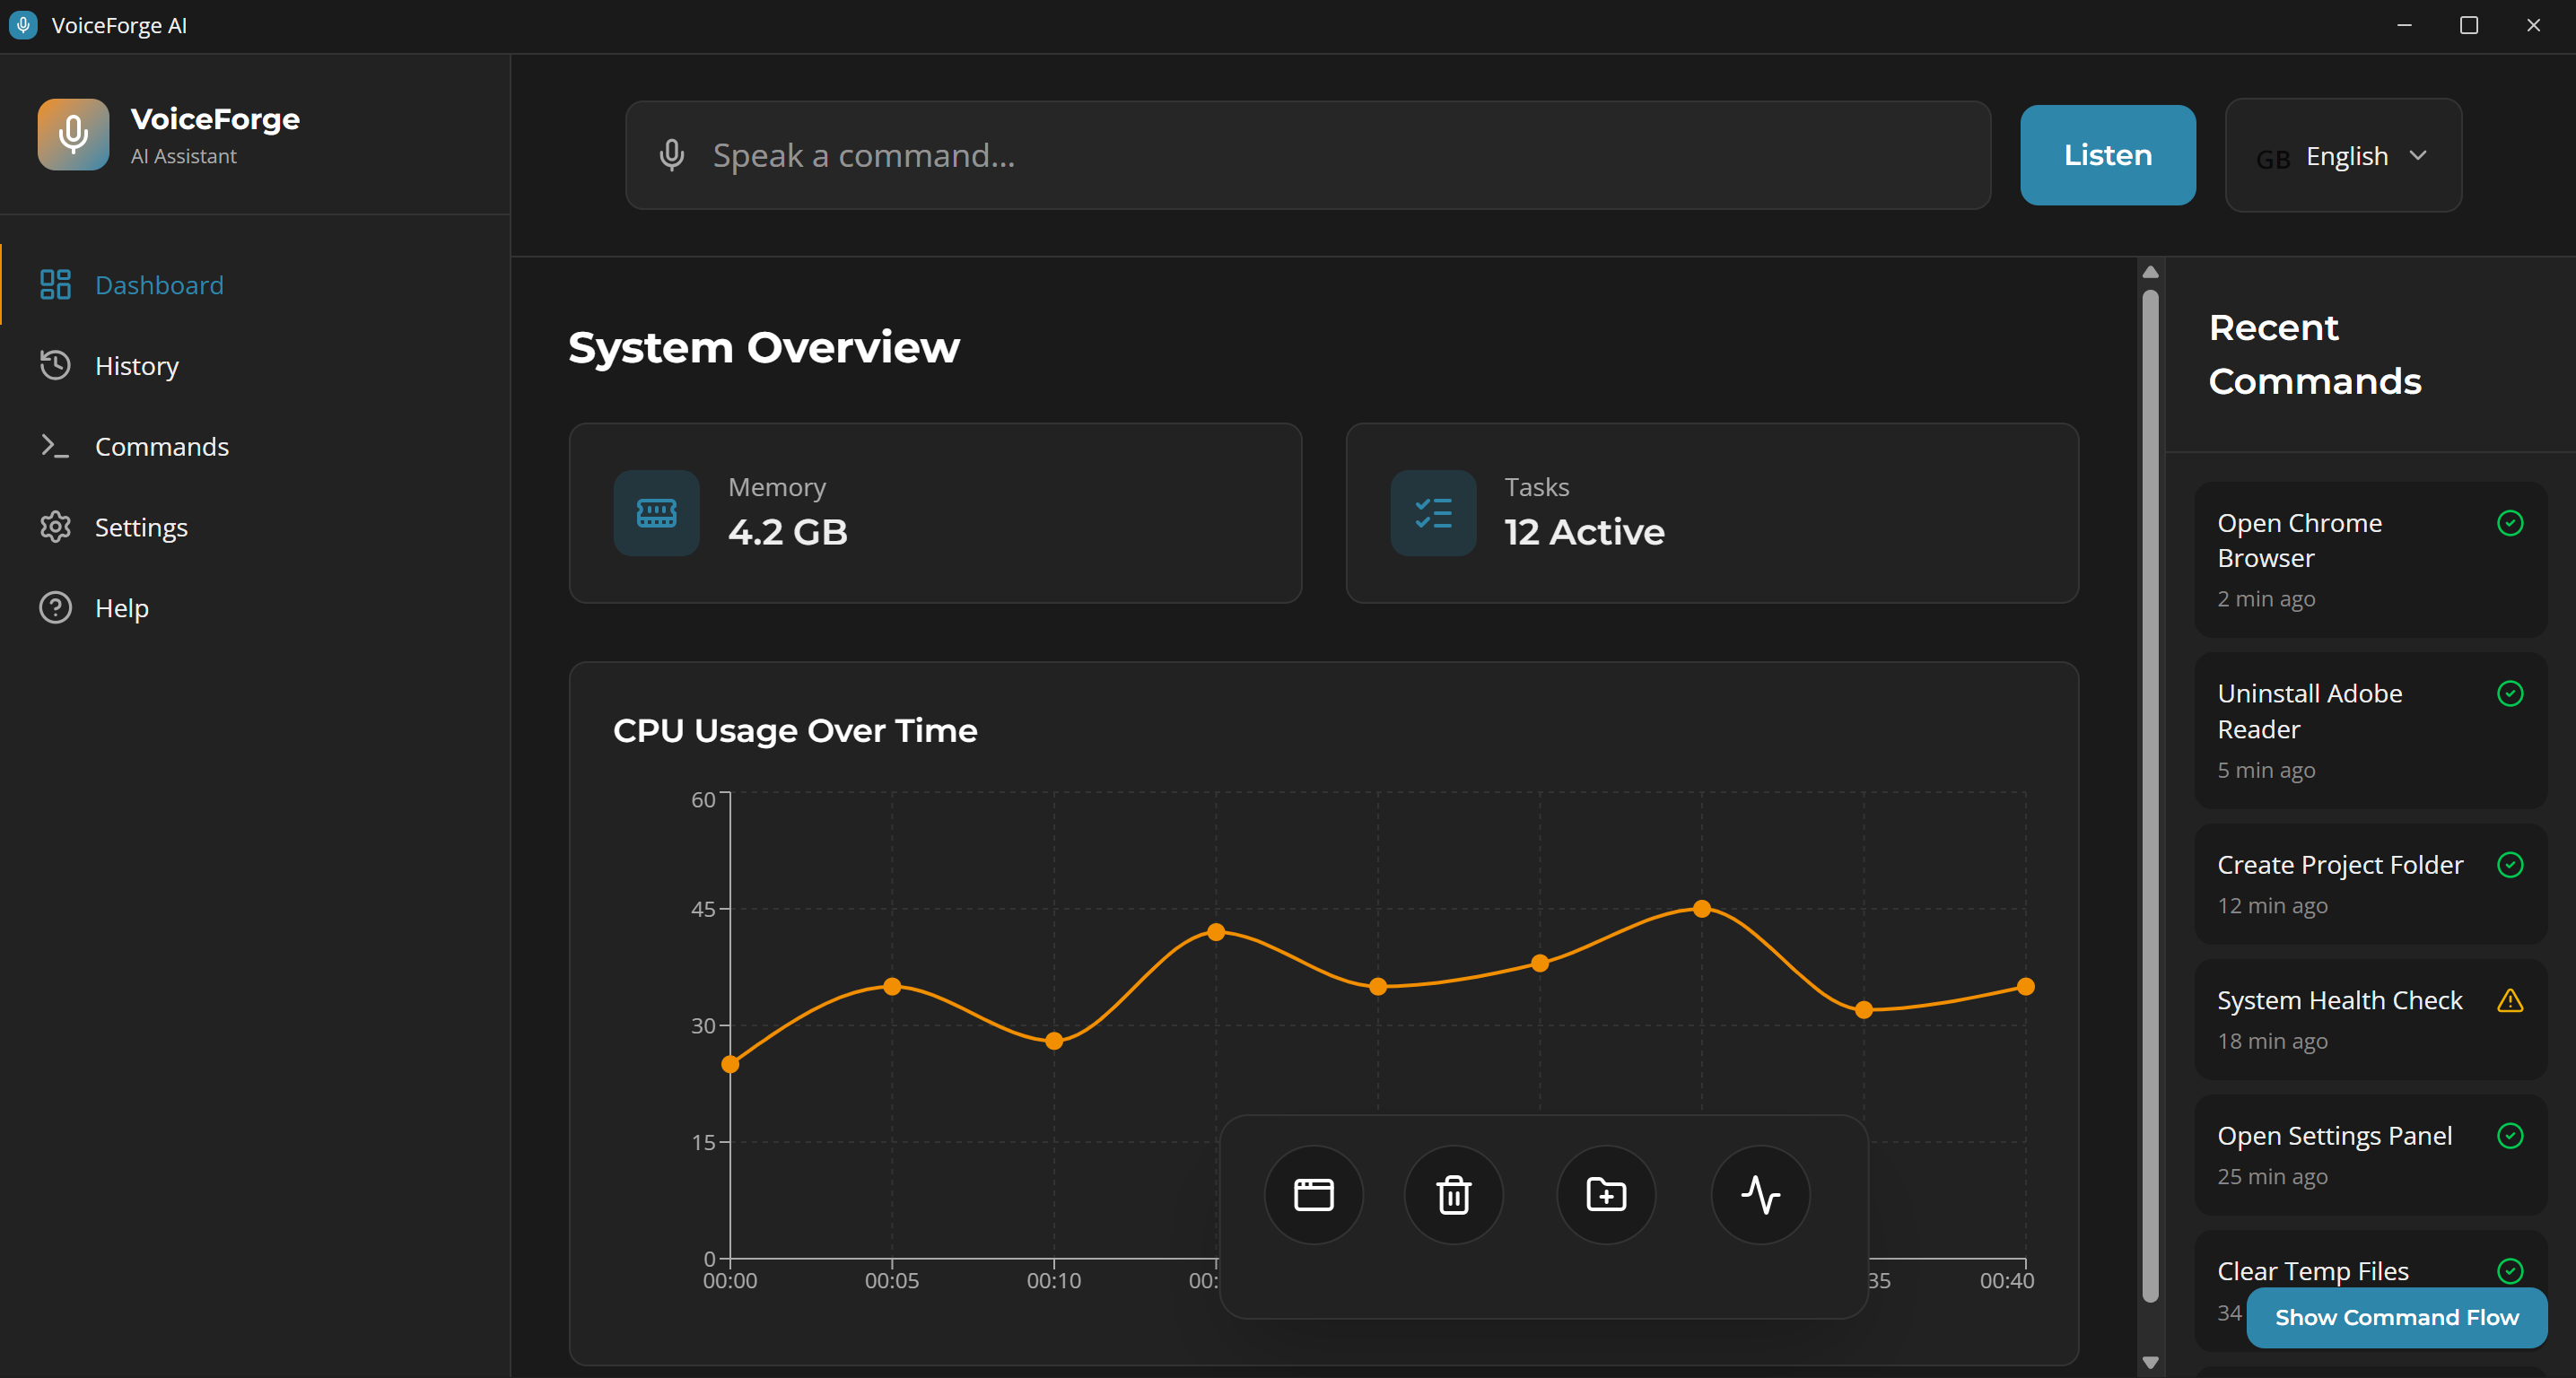Click the System Health Check warning icon
The height and width of the screenshot is (1378, 2576).
point(2509,1000)
